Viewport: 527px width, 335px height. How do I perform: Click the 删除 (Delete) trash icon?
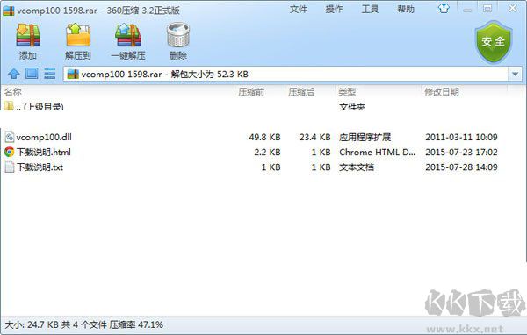tap(178, 35)
